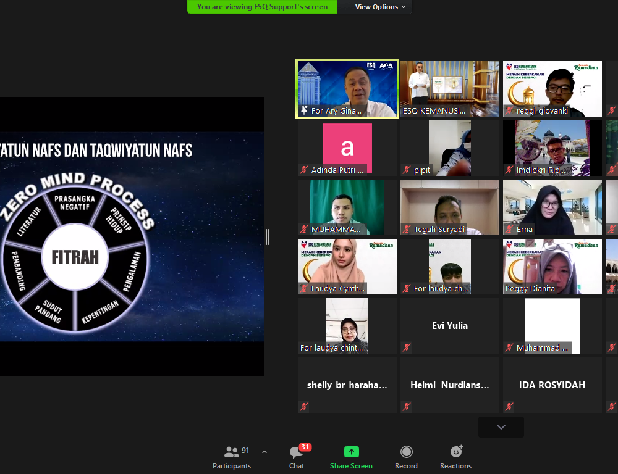
Task: Click the Record icon
Action: coord(406,452)
